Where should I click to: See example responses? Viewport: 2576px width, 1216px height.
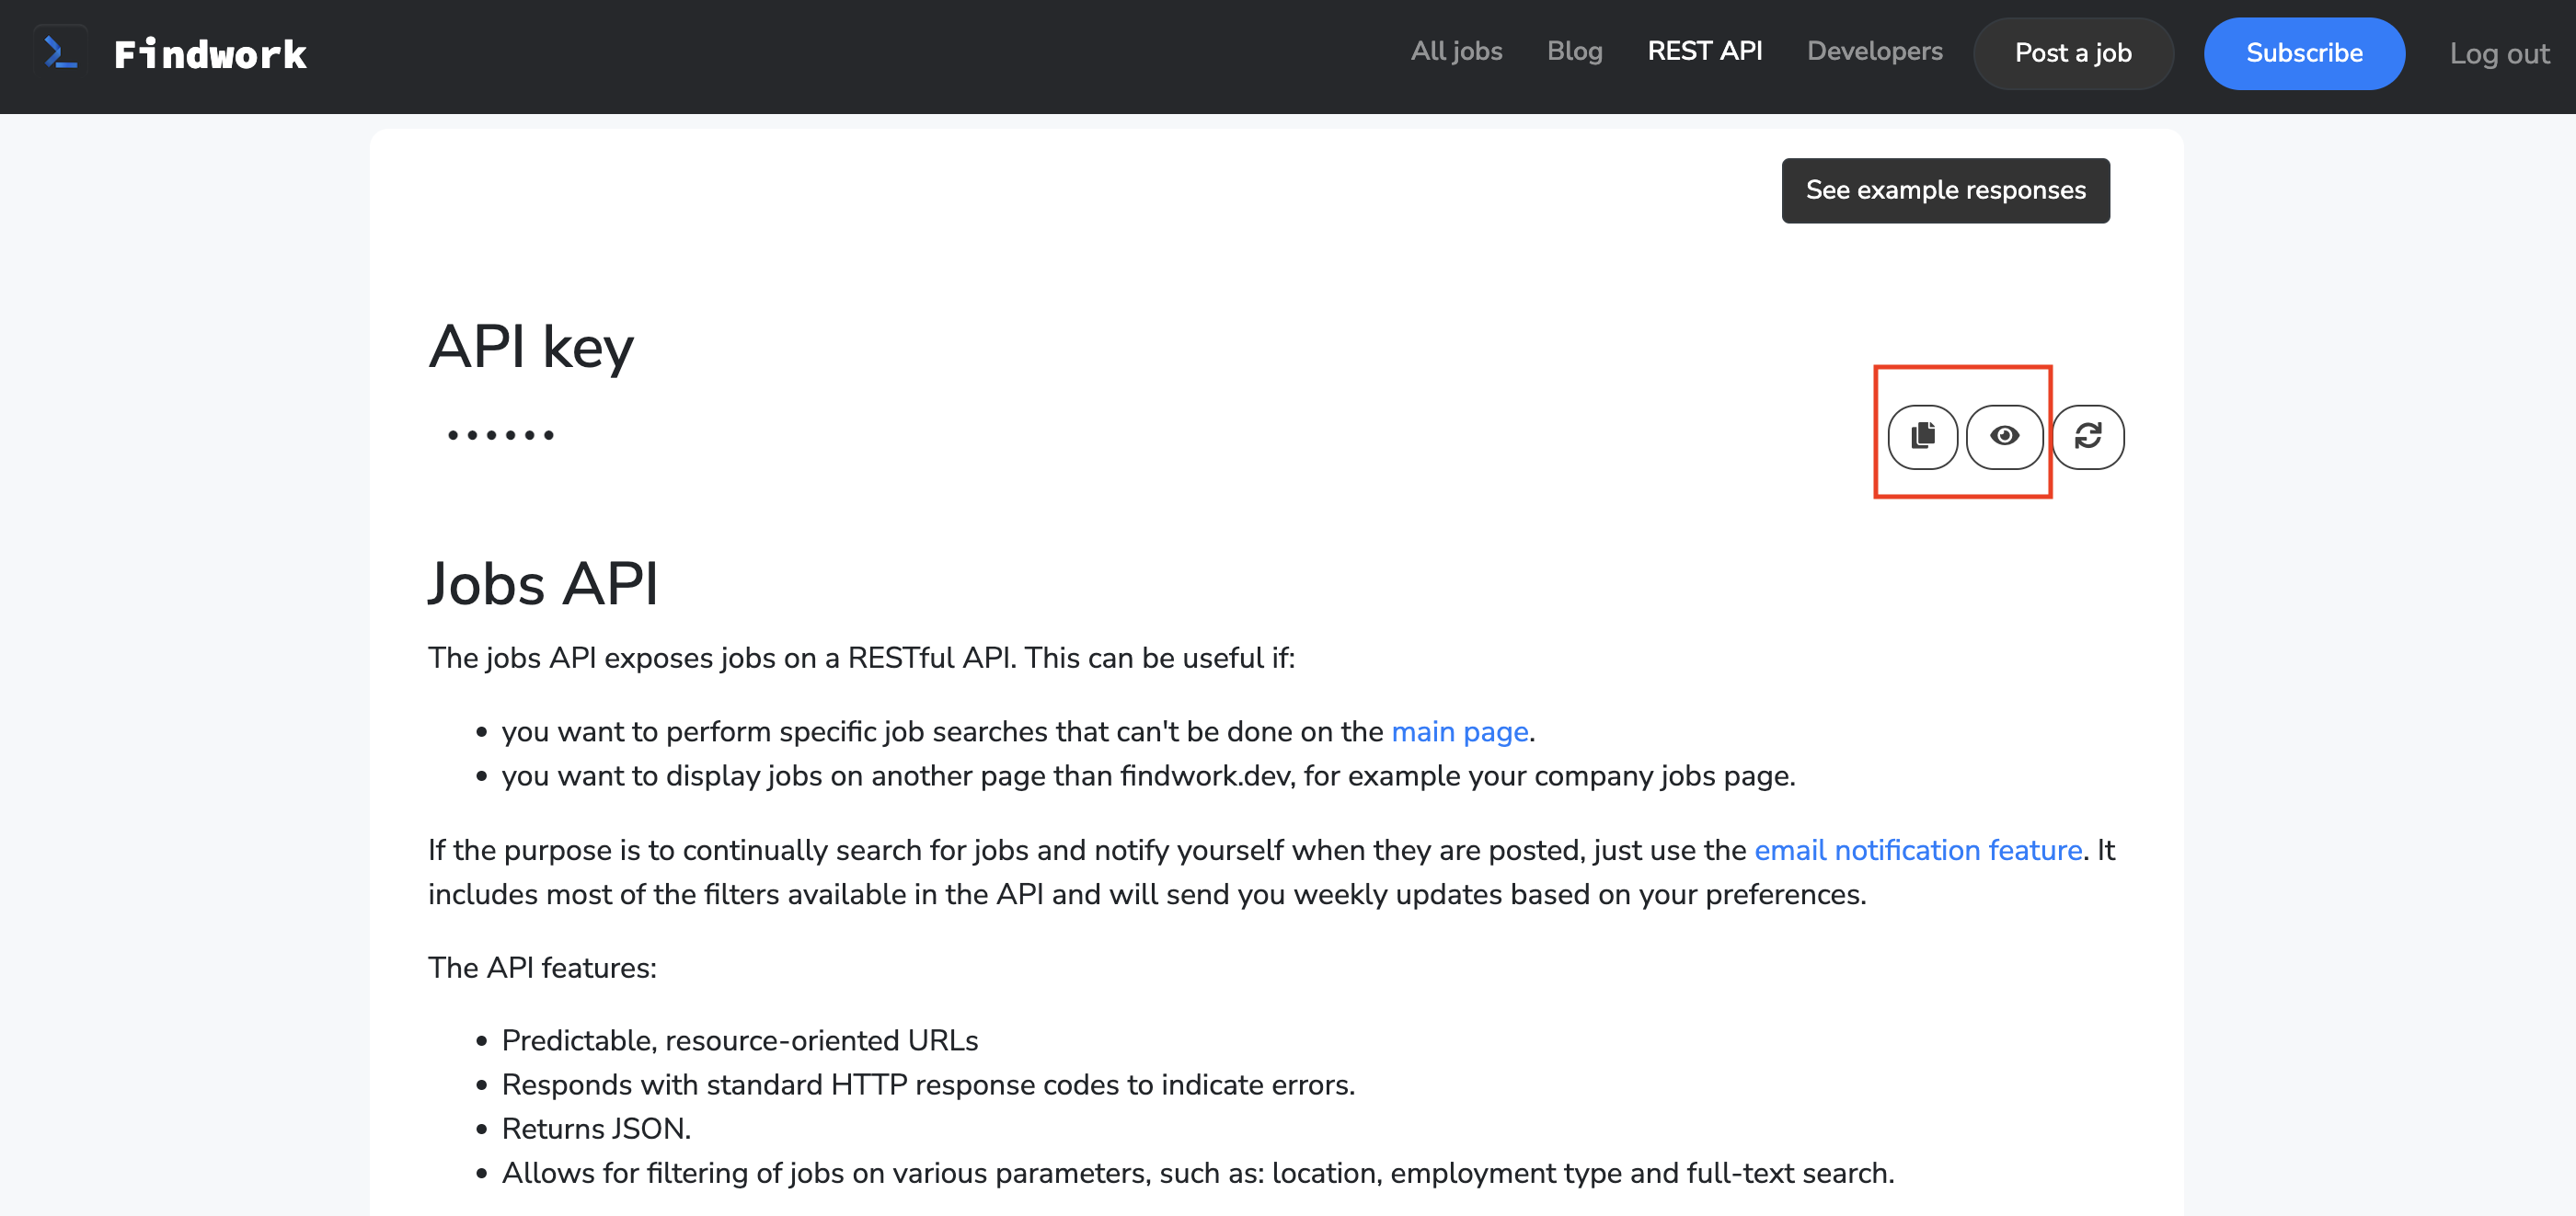1945,190
